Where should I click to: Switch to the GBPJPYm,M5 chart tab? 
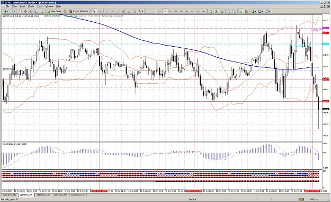pyautogui.click(x=26, y=195)
